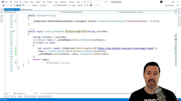Open the Git menu
Viewport: 181px width, 101px height.
tap(20, 2)
